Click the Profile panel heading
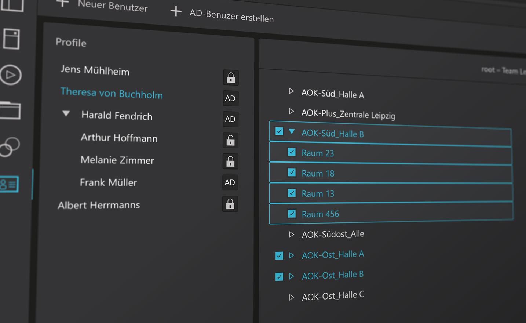Viewport: 526px width, 323px height. [71, 42]
